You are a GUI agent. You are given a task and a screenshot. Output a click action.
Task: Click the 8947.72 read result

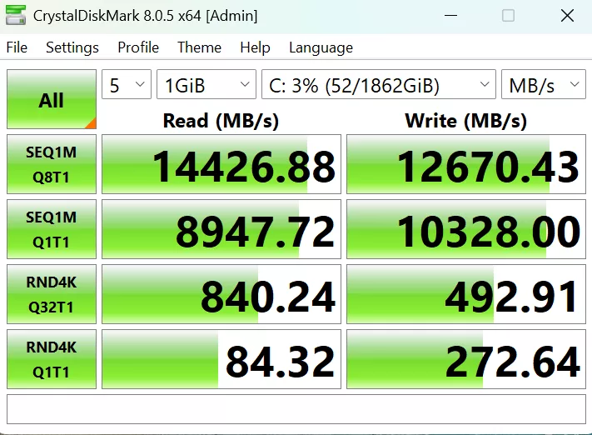[221, 229]
